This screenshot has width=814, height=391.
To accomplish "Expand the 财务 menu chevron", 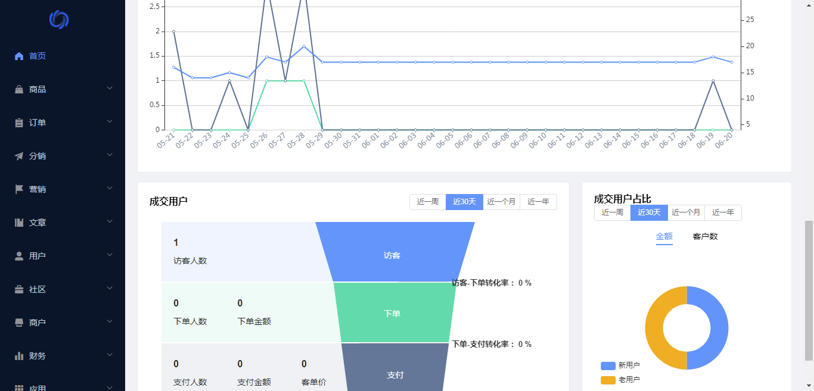I will pyautogui.click(x=110, y=355).
